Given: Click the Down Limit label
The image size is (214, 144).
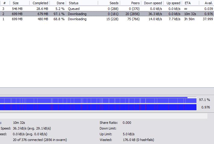Looking at the screenshot, I should pos(108,128).
